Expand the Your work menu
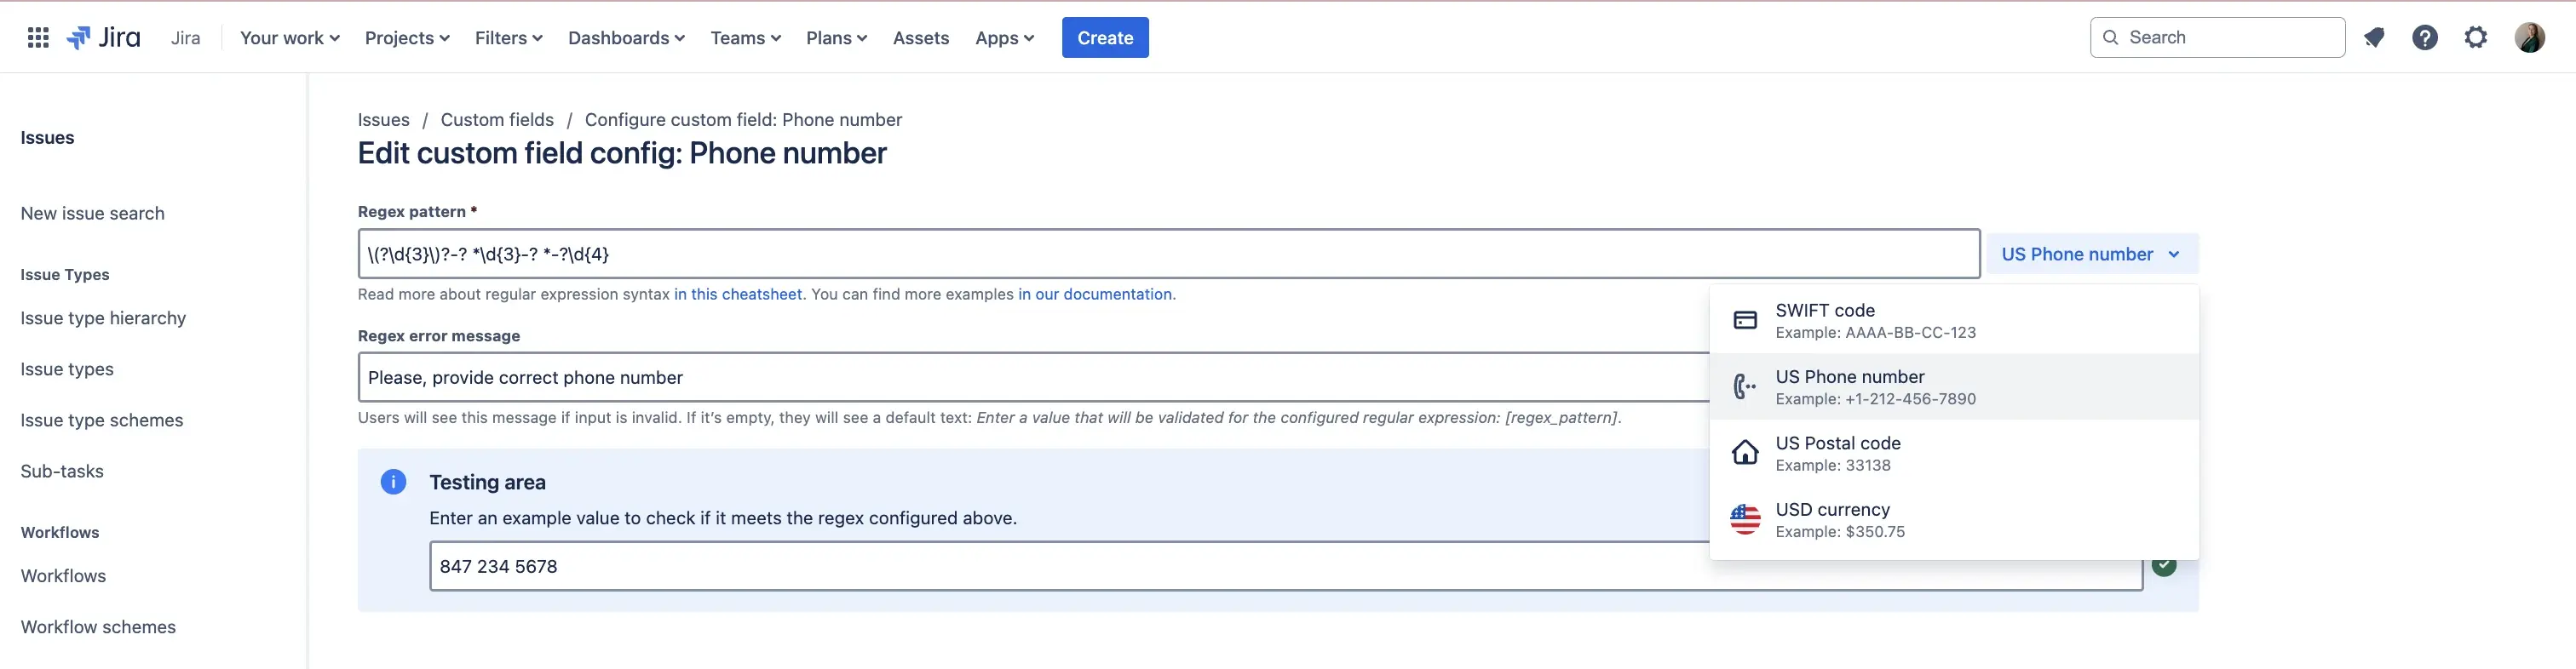The height and width of the screenshot is (669, 2576). (x=290, y=38)
